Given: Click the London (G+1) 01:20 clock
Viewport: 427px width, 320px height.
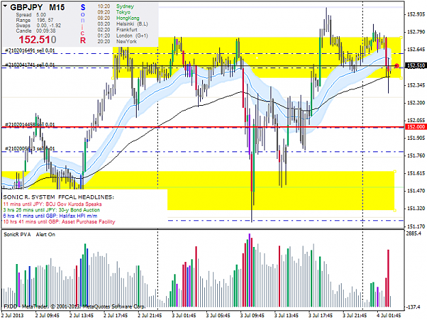Looking at the screenshot, I should point(123,35).
